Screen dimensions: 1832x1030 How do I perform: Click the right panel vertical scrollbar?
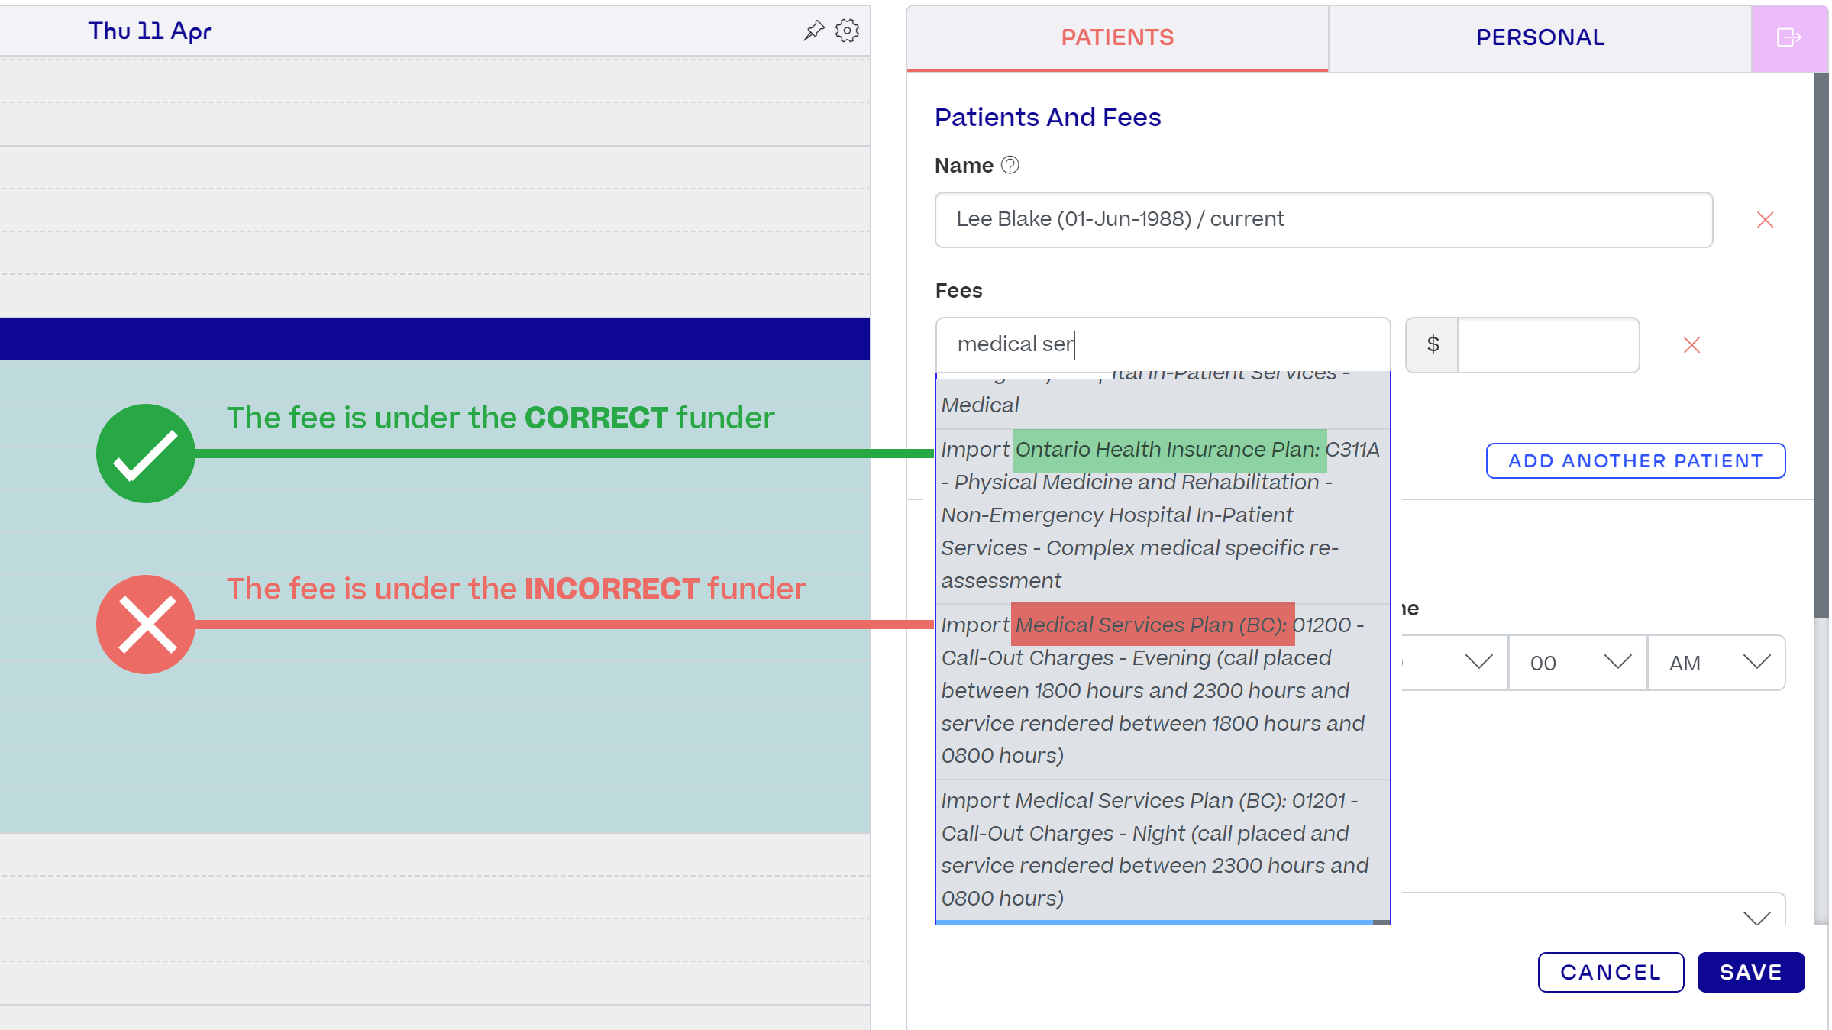tap(1821, 345)
